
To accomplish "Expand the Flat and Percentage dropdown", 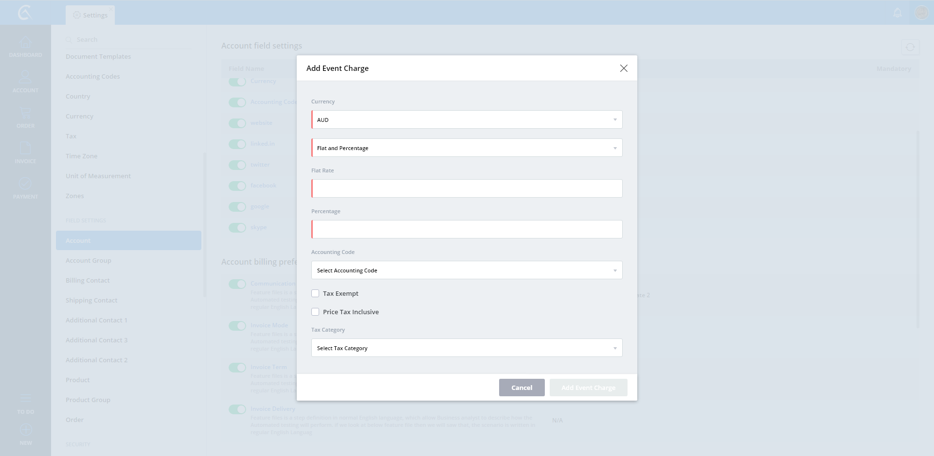I will coord(467,148).
